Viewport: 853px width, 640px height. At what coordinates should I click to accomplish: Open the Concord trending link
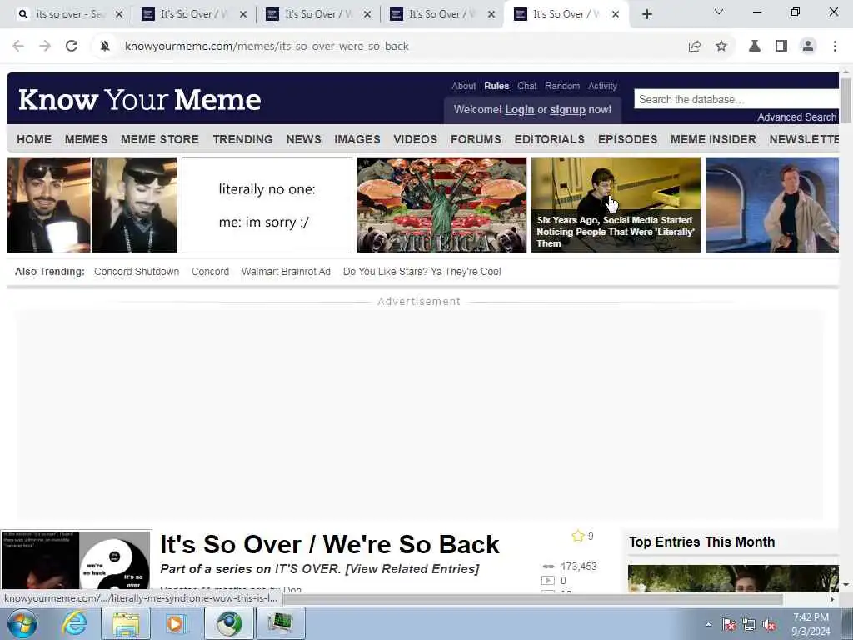(210, 272)
